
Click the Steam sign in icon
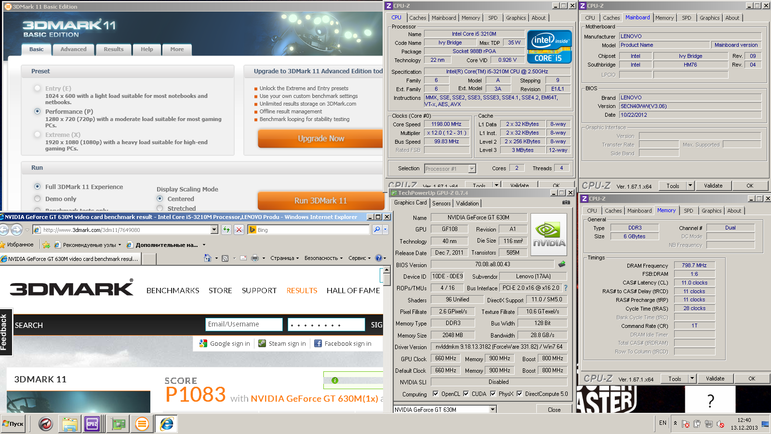262,343
